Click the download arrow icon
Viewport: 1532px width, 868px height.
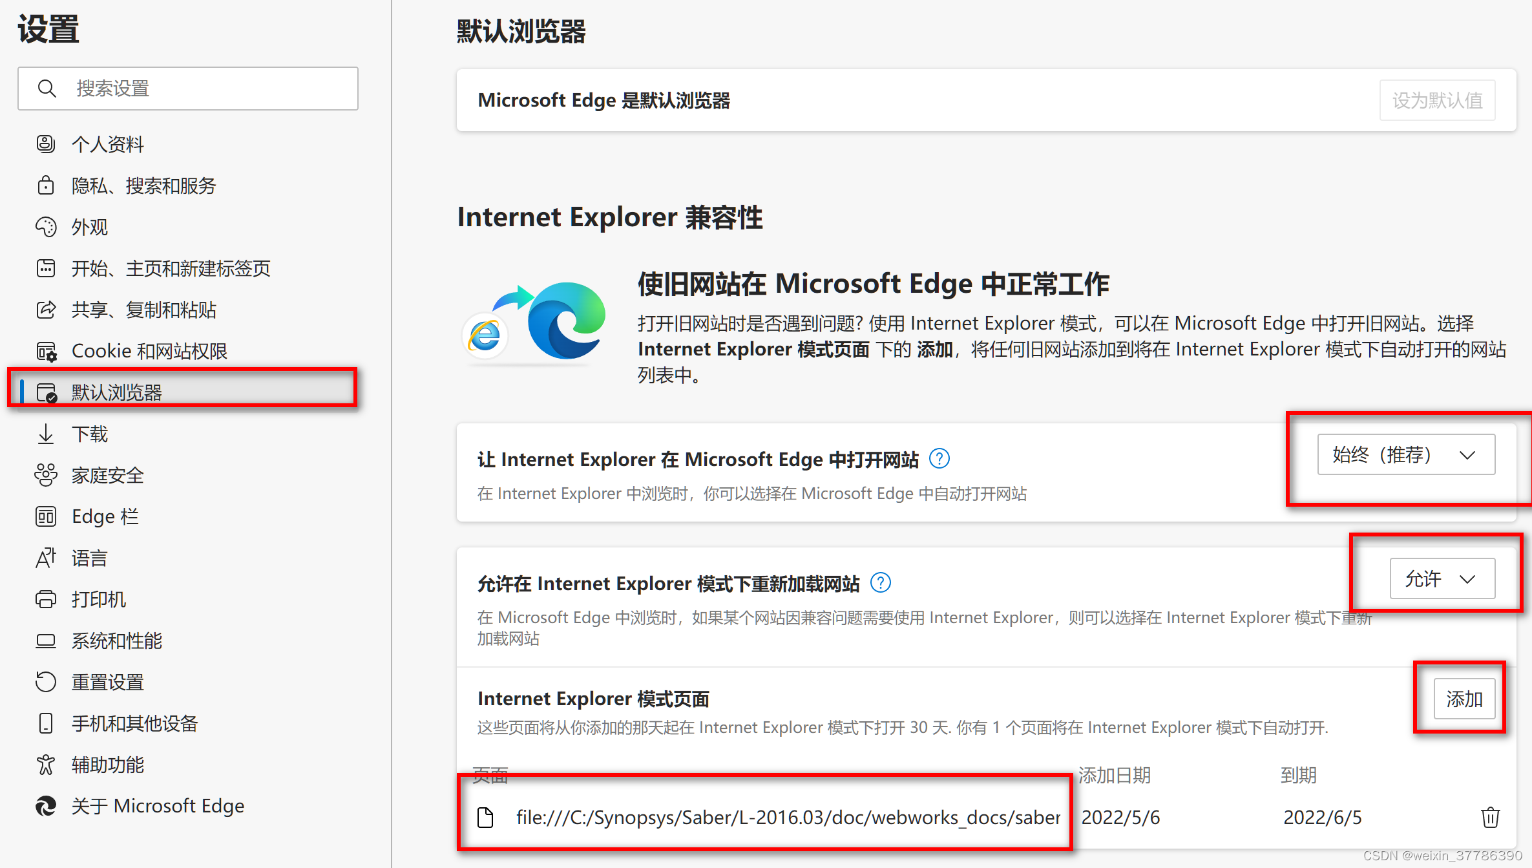(x=46, y=434)
